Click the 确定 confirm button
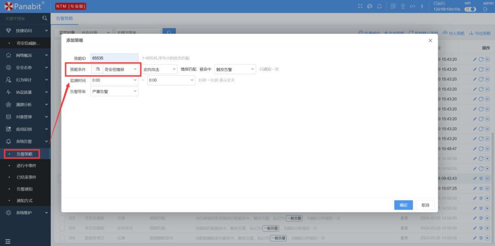The image size is (495, 246). [x=403, y=205]
